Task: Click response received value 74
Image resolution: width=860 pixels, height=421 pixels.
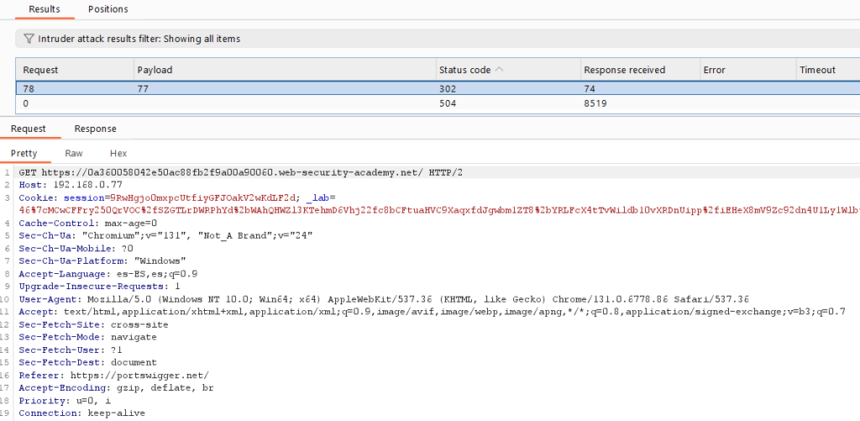Action: 590,88
